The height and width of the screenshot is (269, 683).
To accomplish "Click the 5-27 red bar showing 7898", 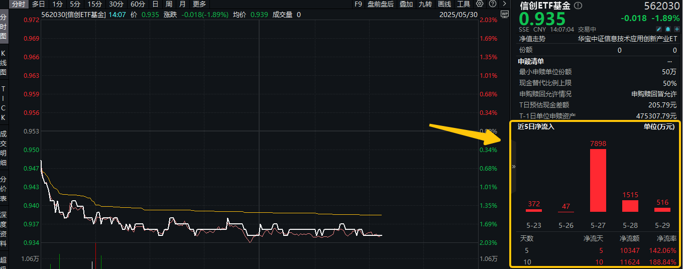I will tap(598, 180).
